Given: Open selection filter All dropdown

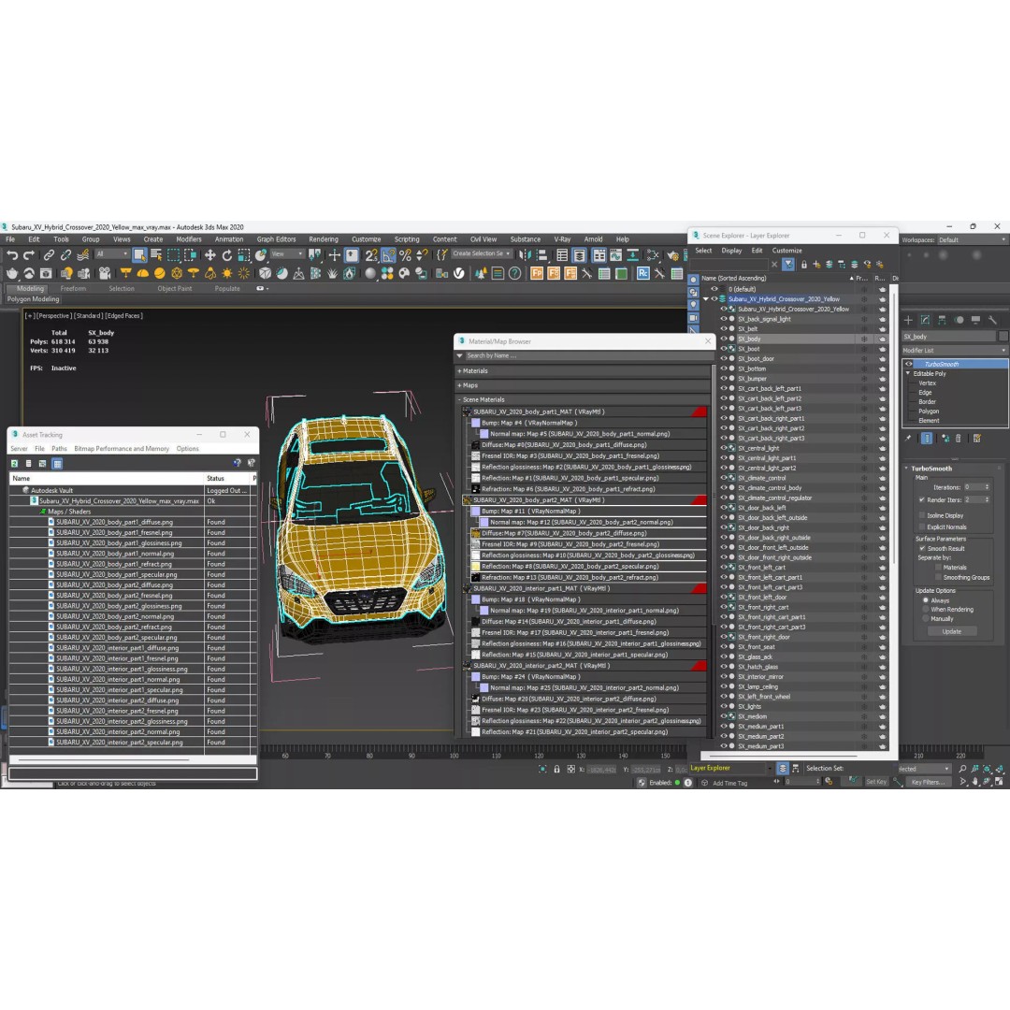Looking at the screenshot, I should [x=111, y=253].
